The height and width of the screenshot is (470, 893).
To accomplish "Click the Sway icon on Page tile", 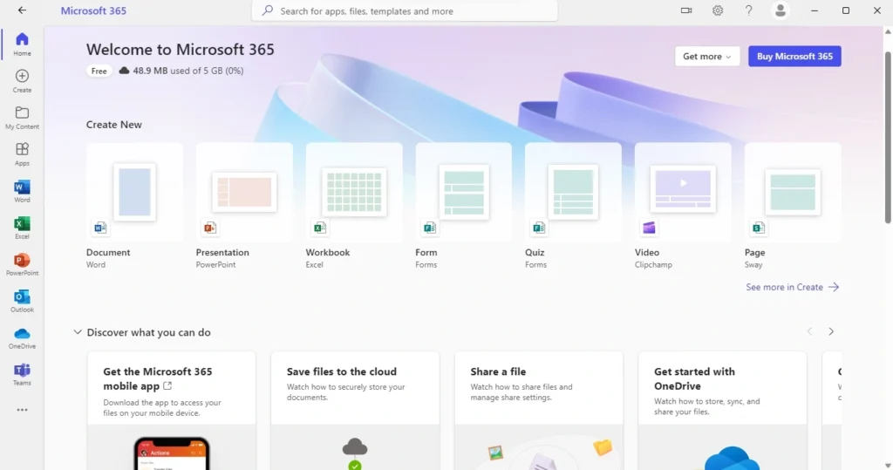I will coord(758,228).
